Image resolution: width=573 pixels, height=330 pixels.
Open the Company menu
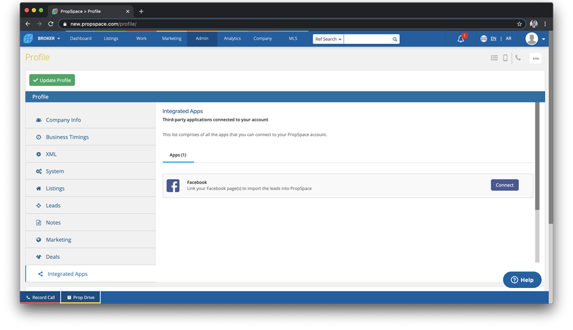coord(263,38)
